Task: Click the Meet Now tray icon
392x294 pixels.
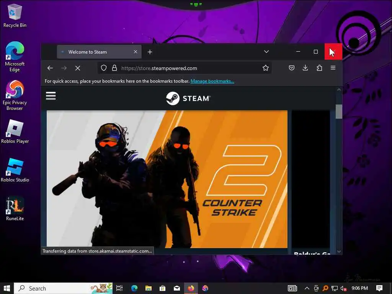Action: [316, 288]
